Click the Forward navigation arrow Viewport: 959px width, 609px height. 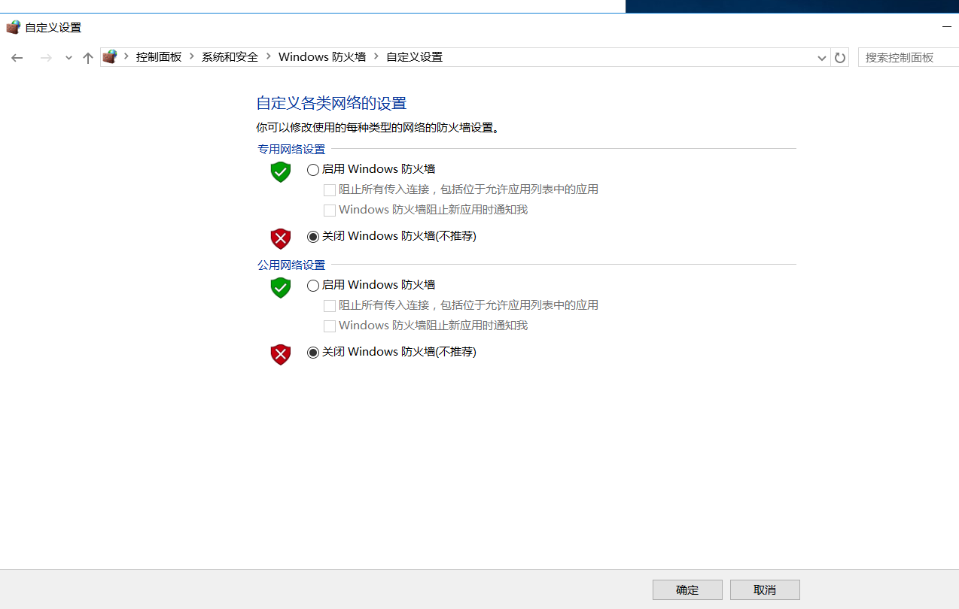[x=46, y=57]
